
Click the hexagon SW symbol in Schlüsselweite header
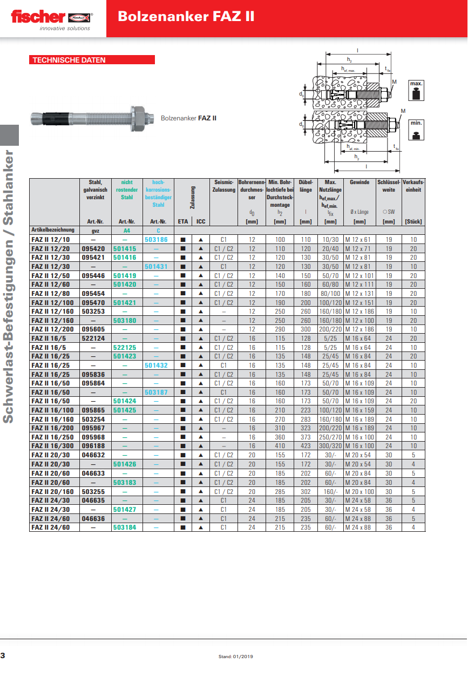pos(385,212)
